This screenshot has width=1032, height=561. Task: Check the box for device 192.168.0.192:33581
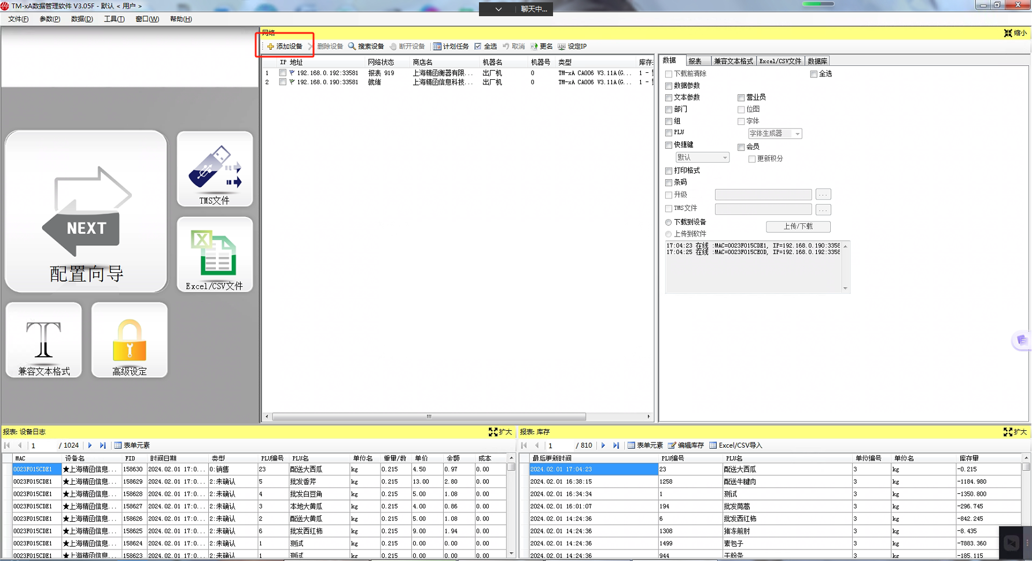pyautogui.click(x=282, y=73)
